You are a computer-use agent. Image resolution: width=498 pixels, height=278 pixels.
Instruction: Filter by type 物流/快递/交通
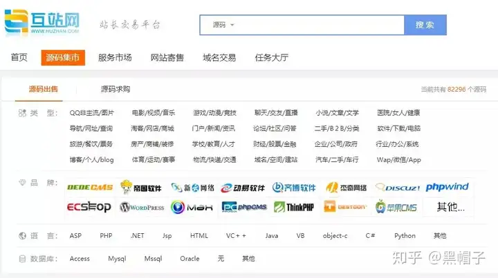[x=214, y=160]
